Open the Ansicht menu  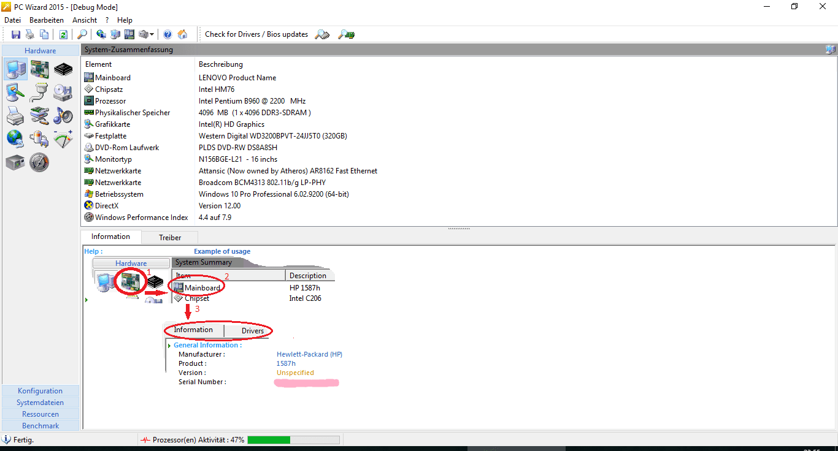(85, 20)
